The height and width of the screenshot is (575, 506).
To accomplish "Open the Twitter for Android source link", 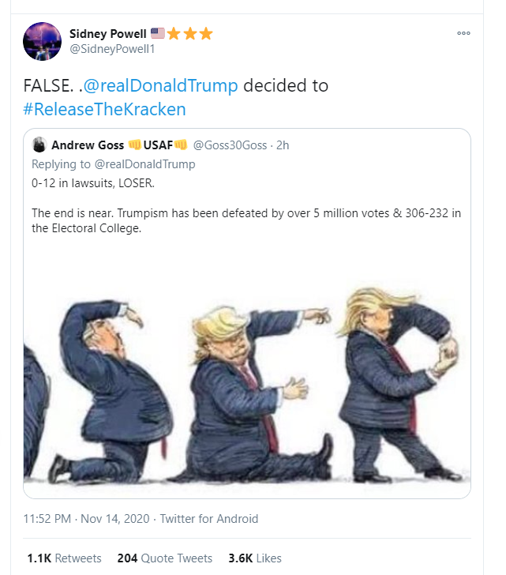I will (x=209, y=519).
